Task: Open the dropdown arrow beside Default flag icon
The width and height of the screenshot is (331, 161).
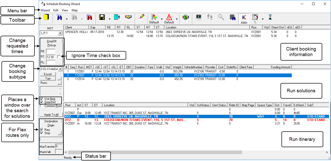Action: [x=162, y=19]
